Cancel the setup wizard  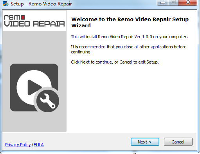click(x=178, y=142)
